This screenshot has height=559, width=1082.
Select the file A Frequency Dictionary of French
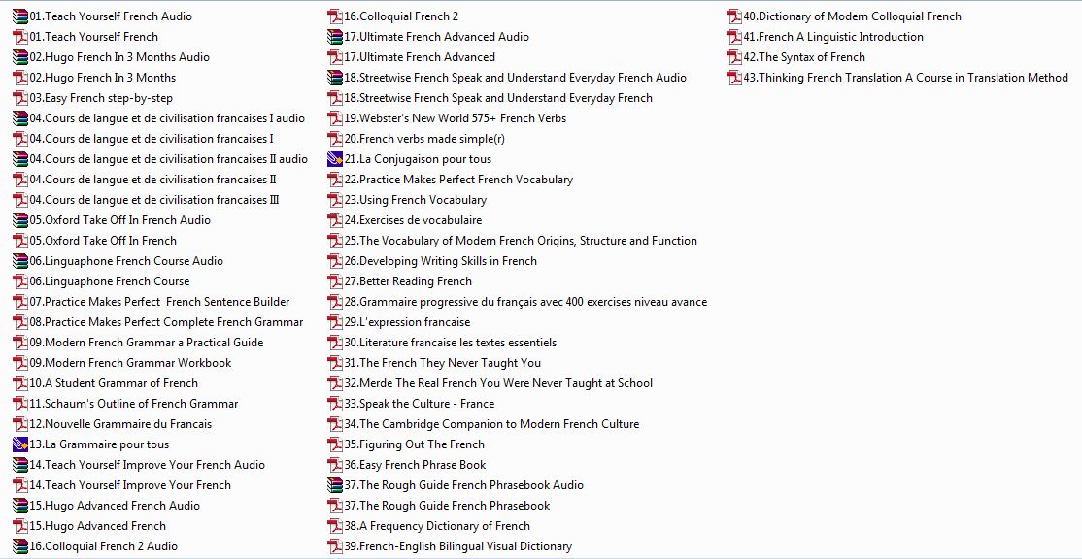(x=444, y=526)
